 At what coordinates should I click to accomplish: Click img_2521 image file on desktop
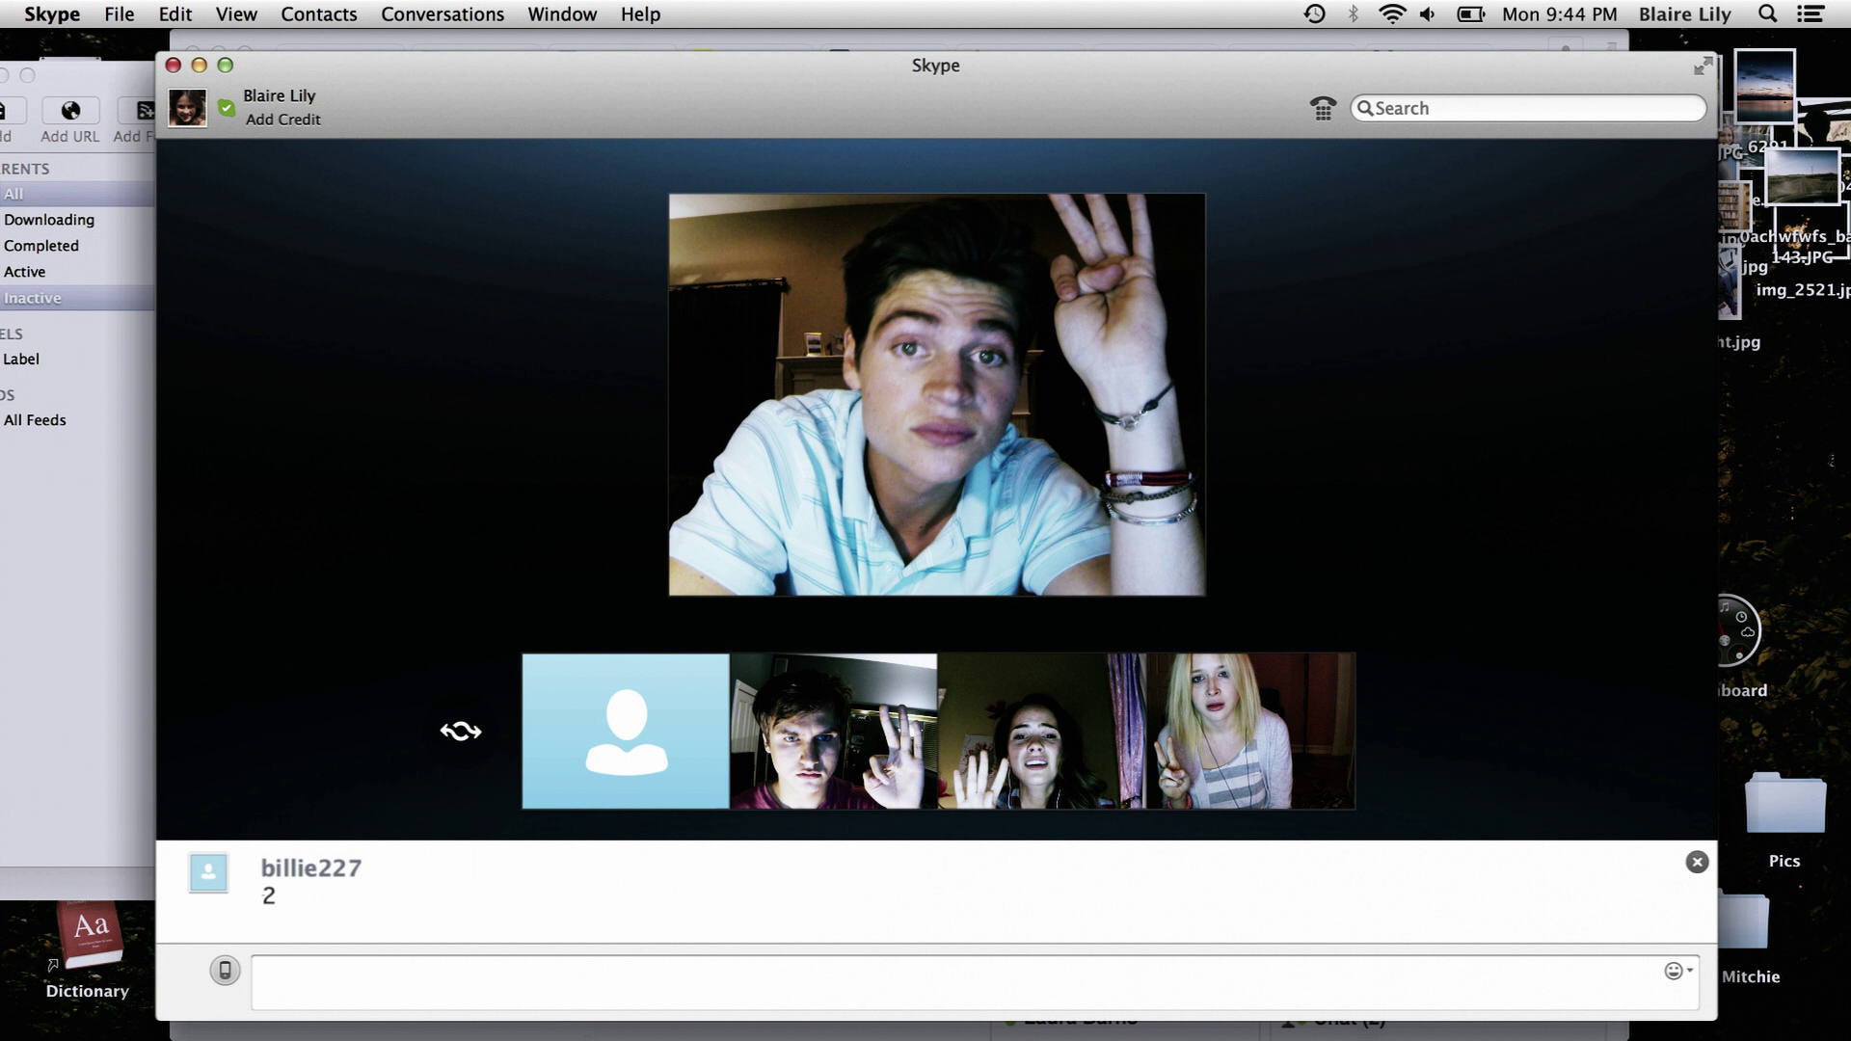pos(1803,289)
